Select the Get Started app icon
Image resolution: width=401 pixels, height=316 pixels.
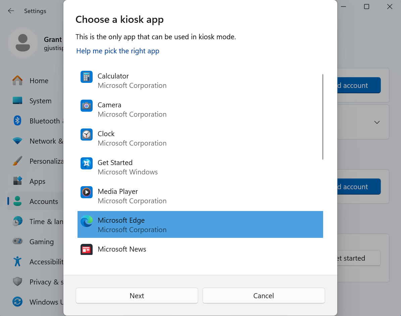pyautogui.click(x=87, y=163)
